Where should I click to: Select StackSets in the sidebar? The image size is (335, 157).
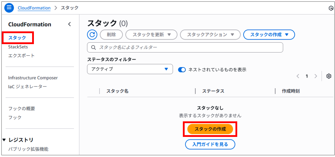click(18, 47)
